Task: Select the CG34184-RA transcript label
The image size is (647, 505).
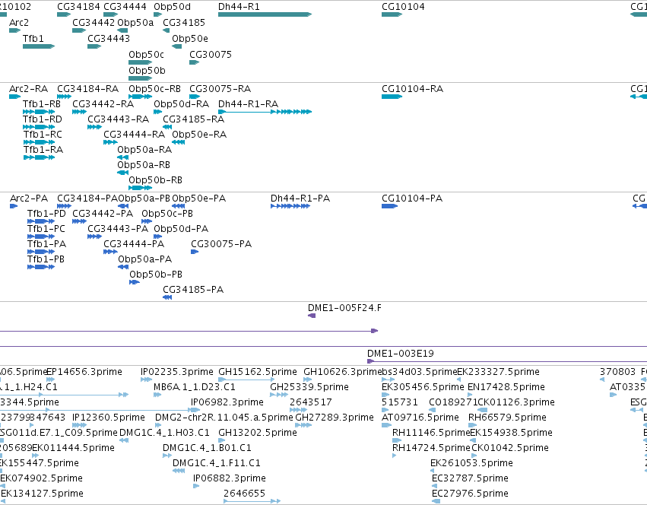Action: (x=88, y=89)
